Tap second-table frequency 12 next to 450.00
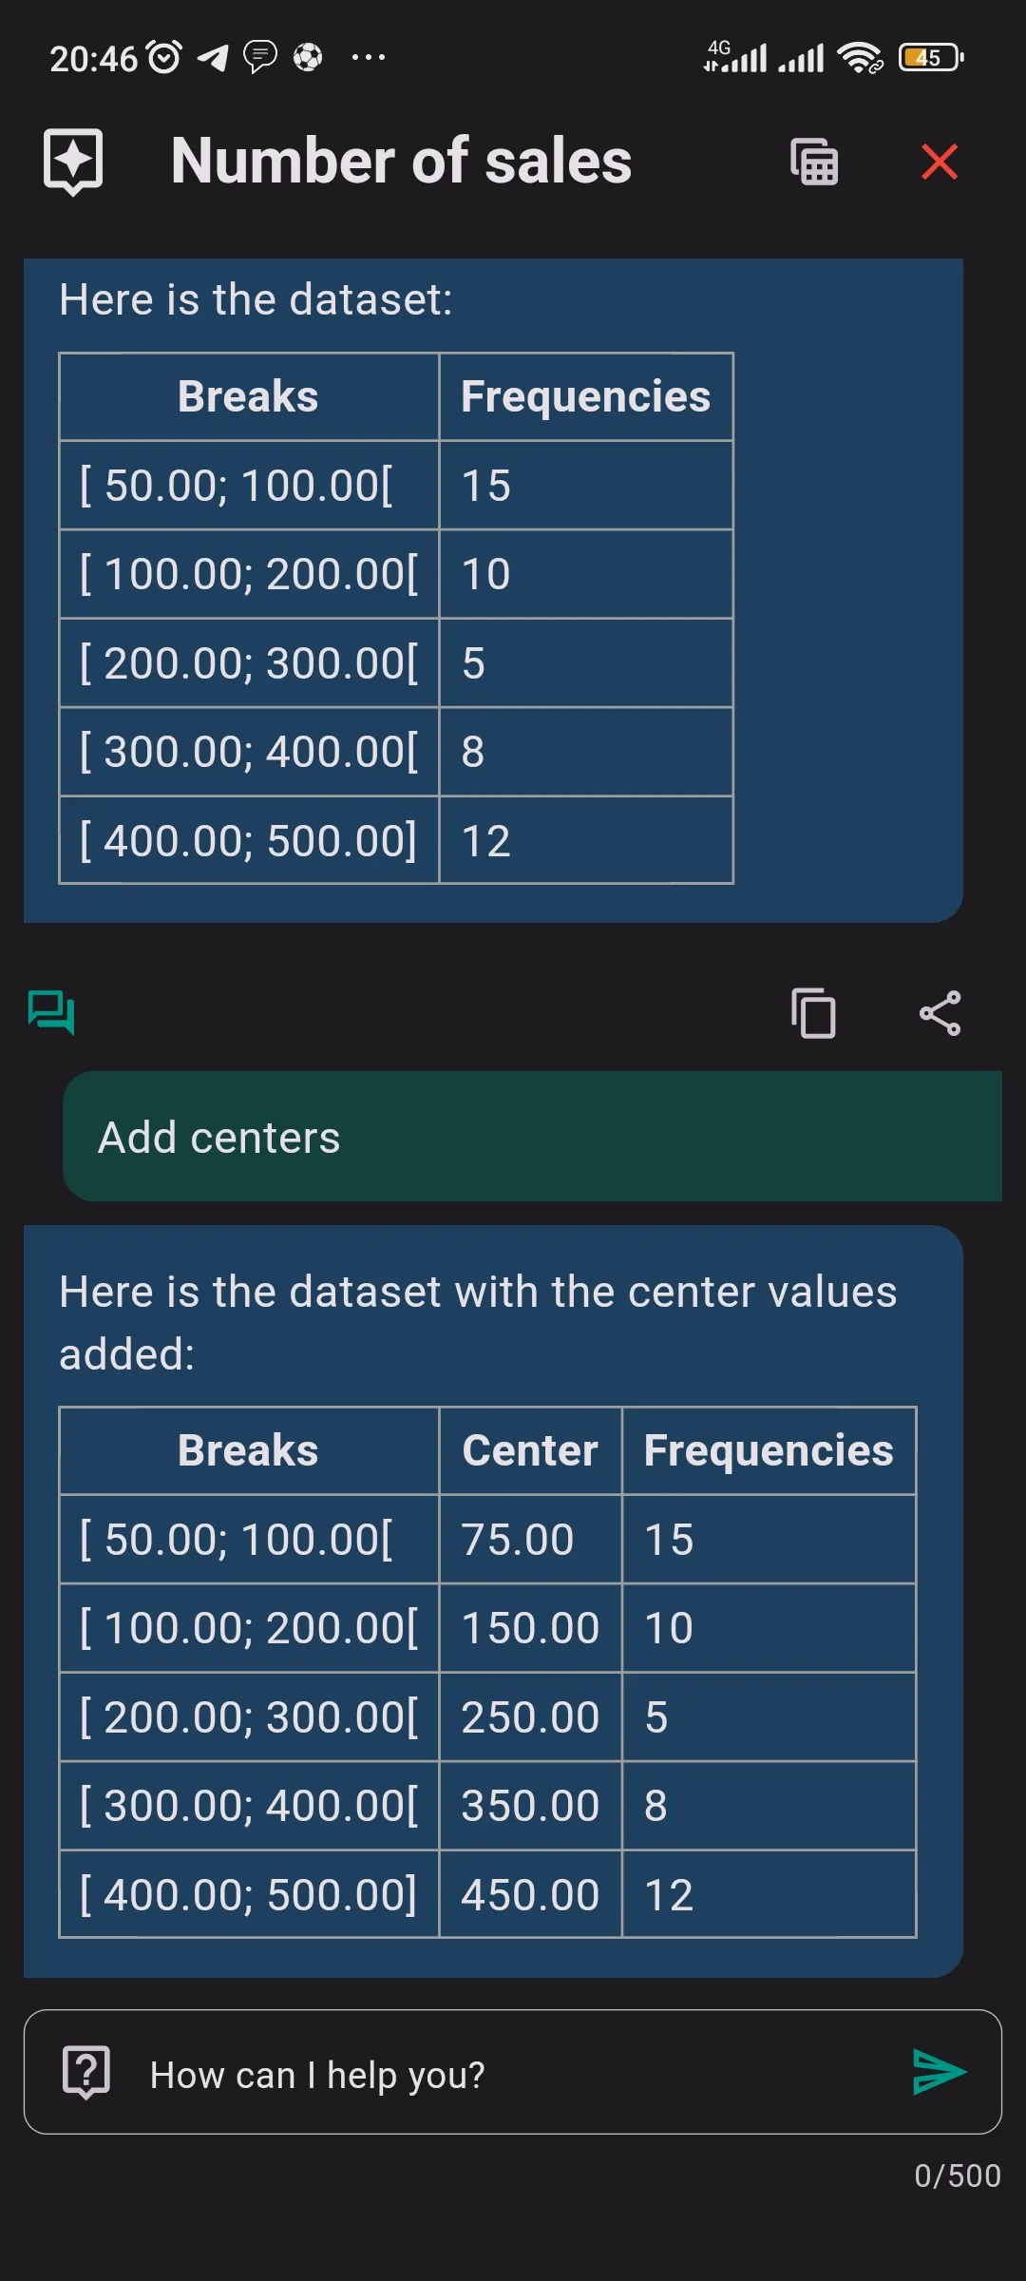Viewport: 1026px width, 2281px height. pyautogui.click(x=769, y=1894)
